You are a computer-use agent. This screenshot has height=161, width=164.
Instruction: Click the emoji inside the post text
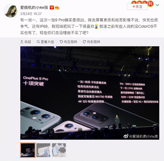pyautogui.click(x=96, y=26)
